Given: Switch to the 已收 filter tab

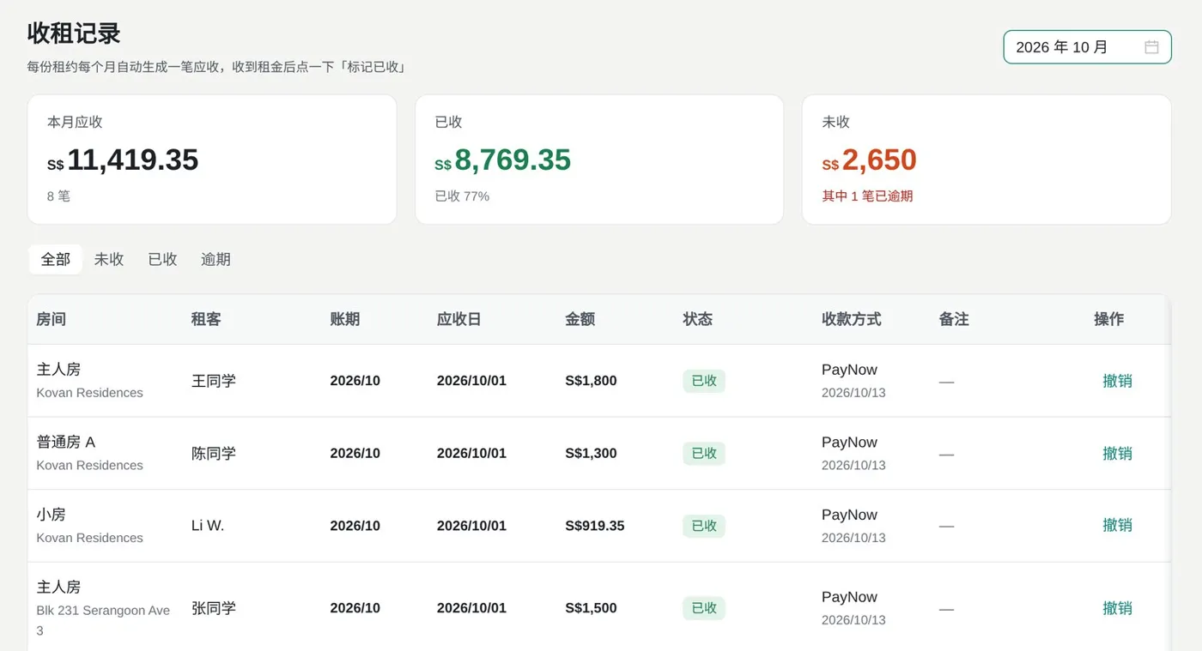Looking at the screenshot, I should (x=162, y=259).
